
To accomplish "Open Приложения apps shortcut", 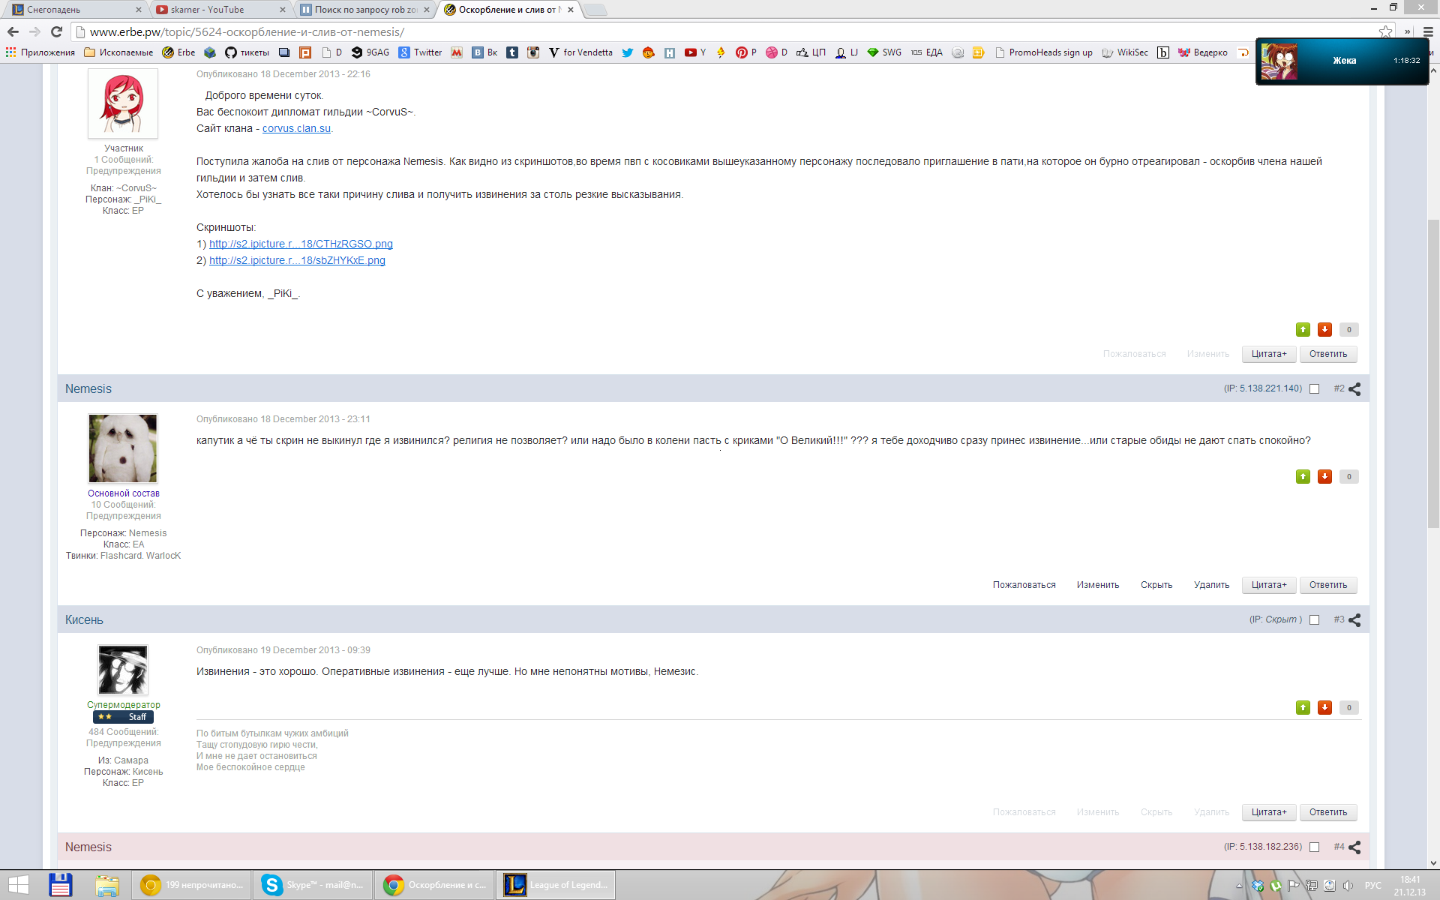I will (40, 52).
